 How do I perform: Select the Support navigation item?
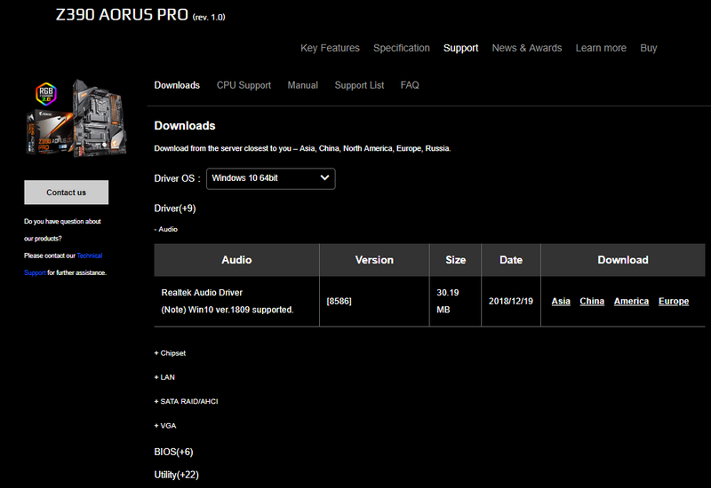pos(460,48)
